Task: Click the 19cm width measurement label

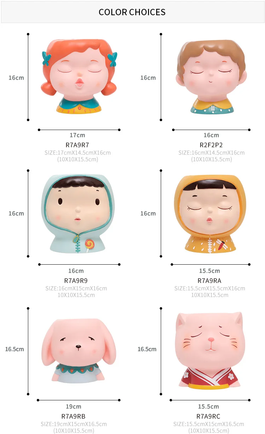Action: click(x=73, y=406)
